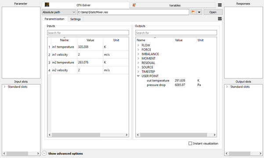Open the arrow dropdown next to folder icon
Viewport: 264px width, 158px height.
(199, 12)
